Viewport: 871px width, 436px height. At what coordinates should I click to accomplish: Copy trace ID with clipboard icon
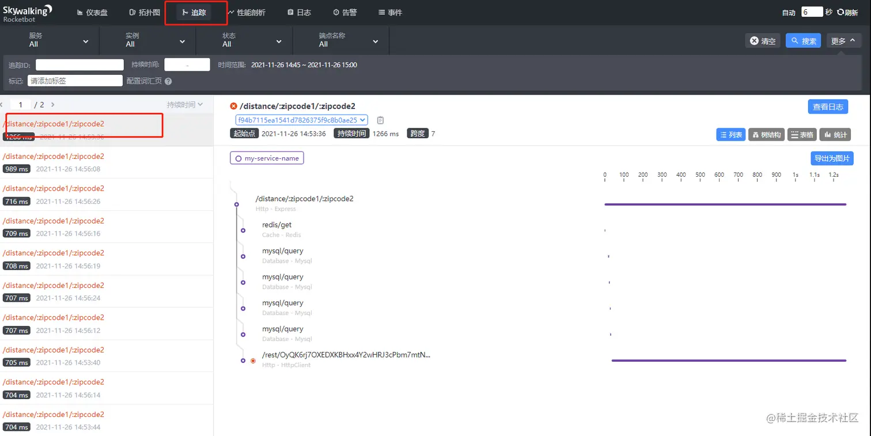[x=379, y=120]
